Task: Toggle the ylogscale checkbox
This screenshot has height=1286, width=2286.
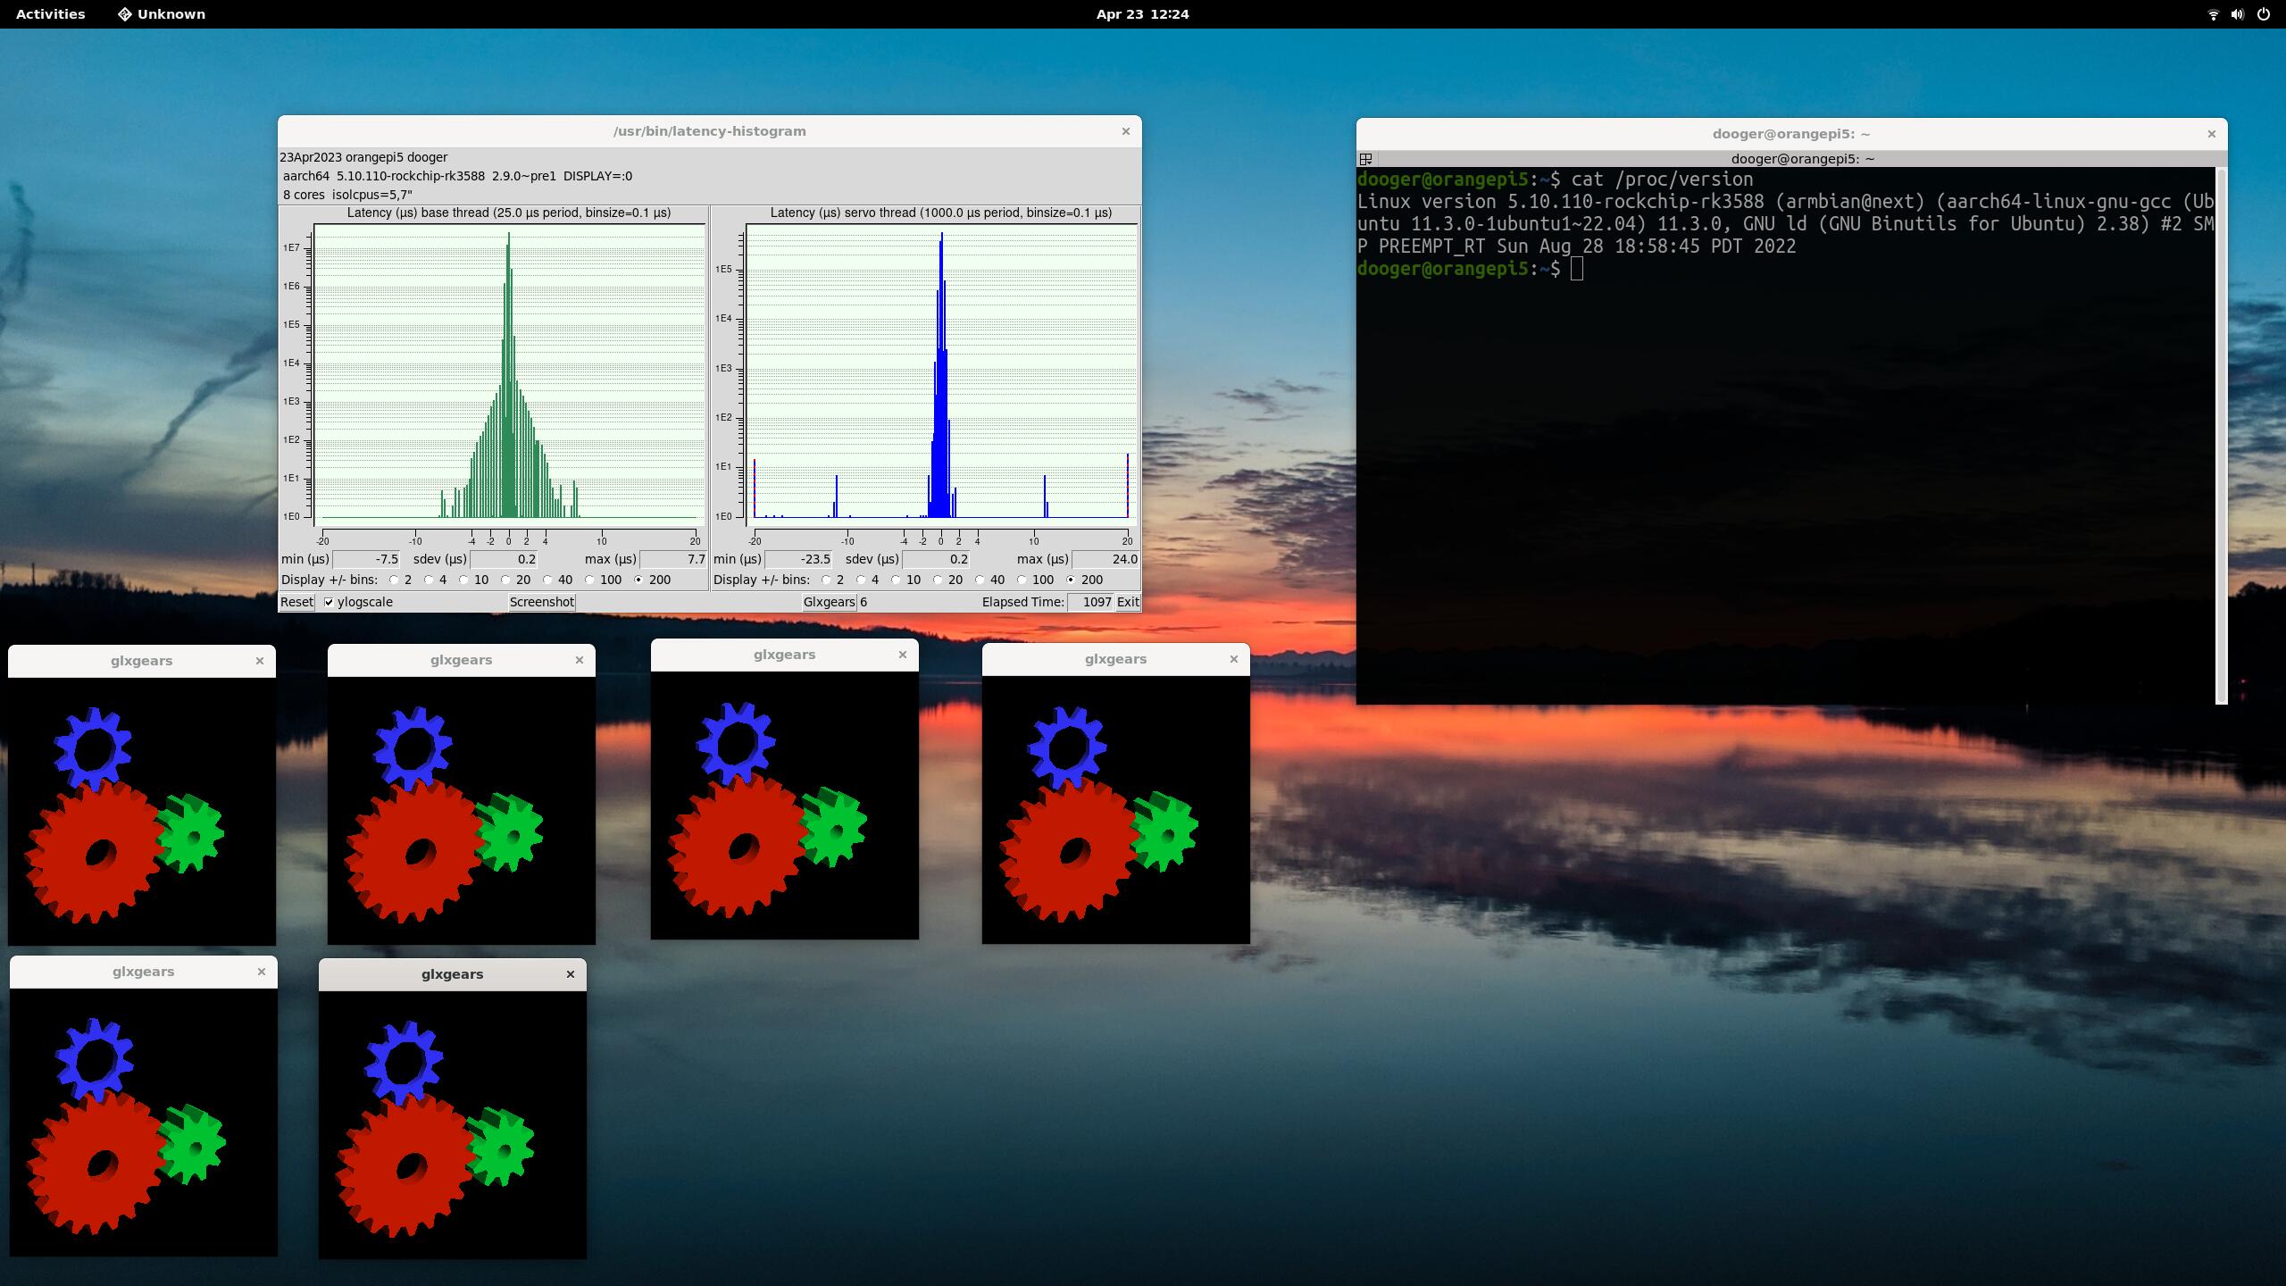Action: pos(329,602)
